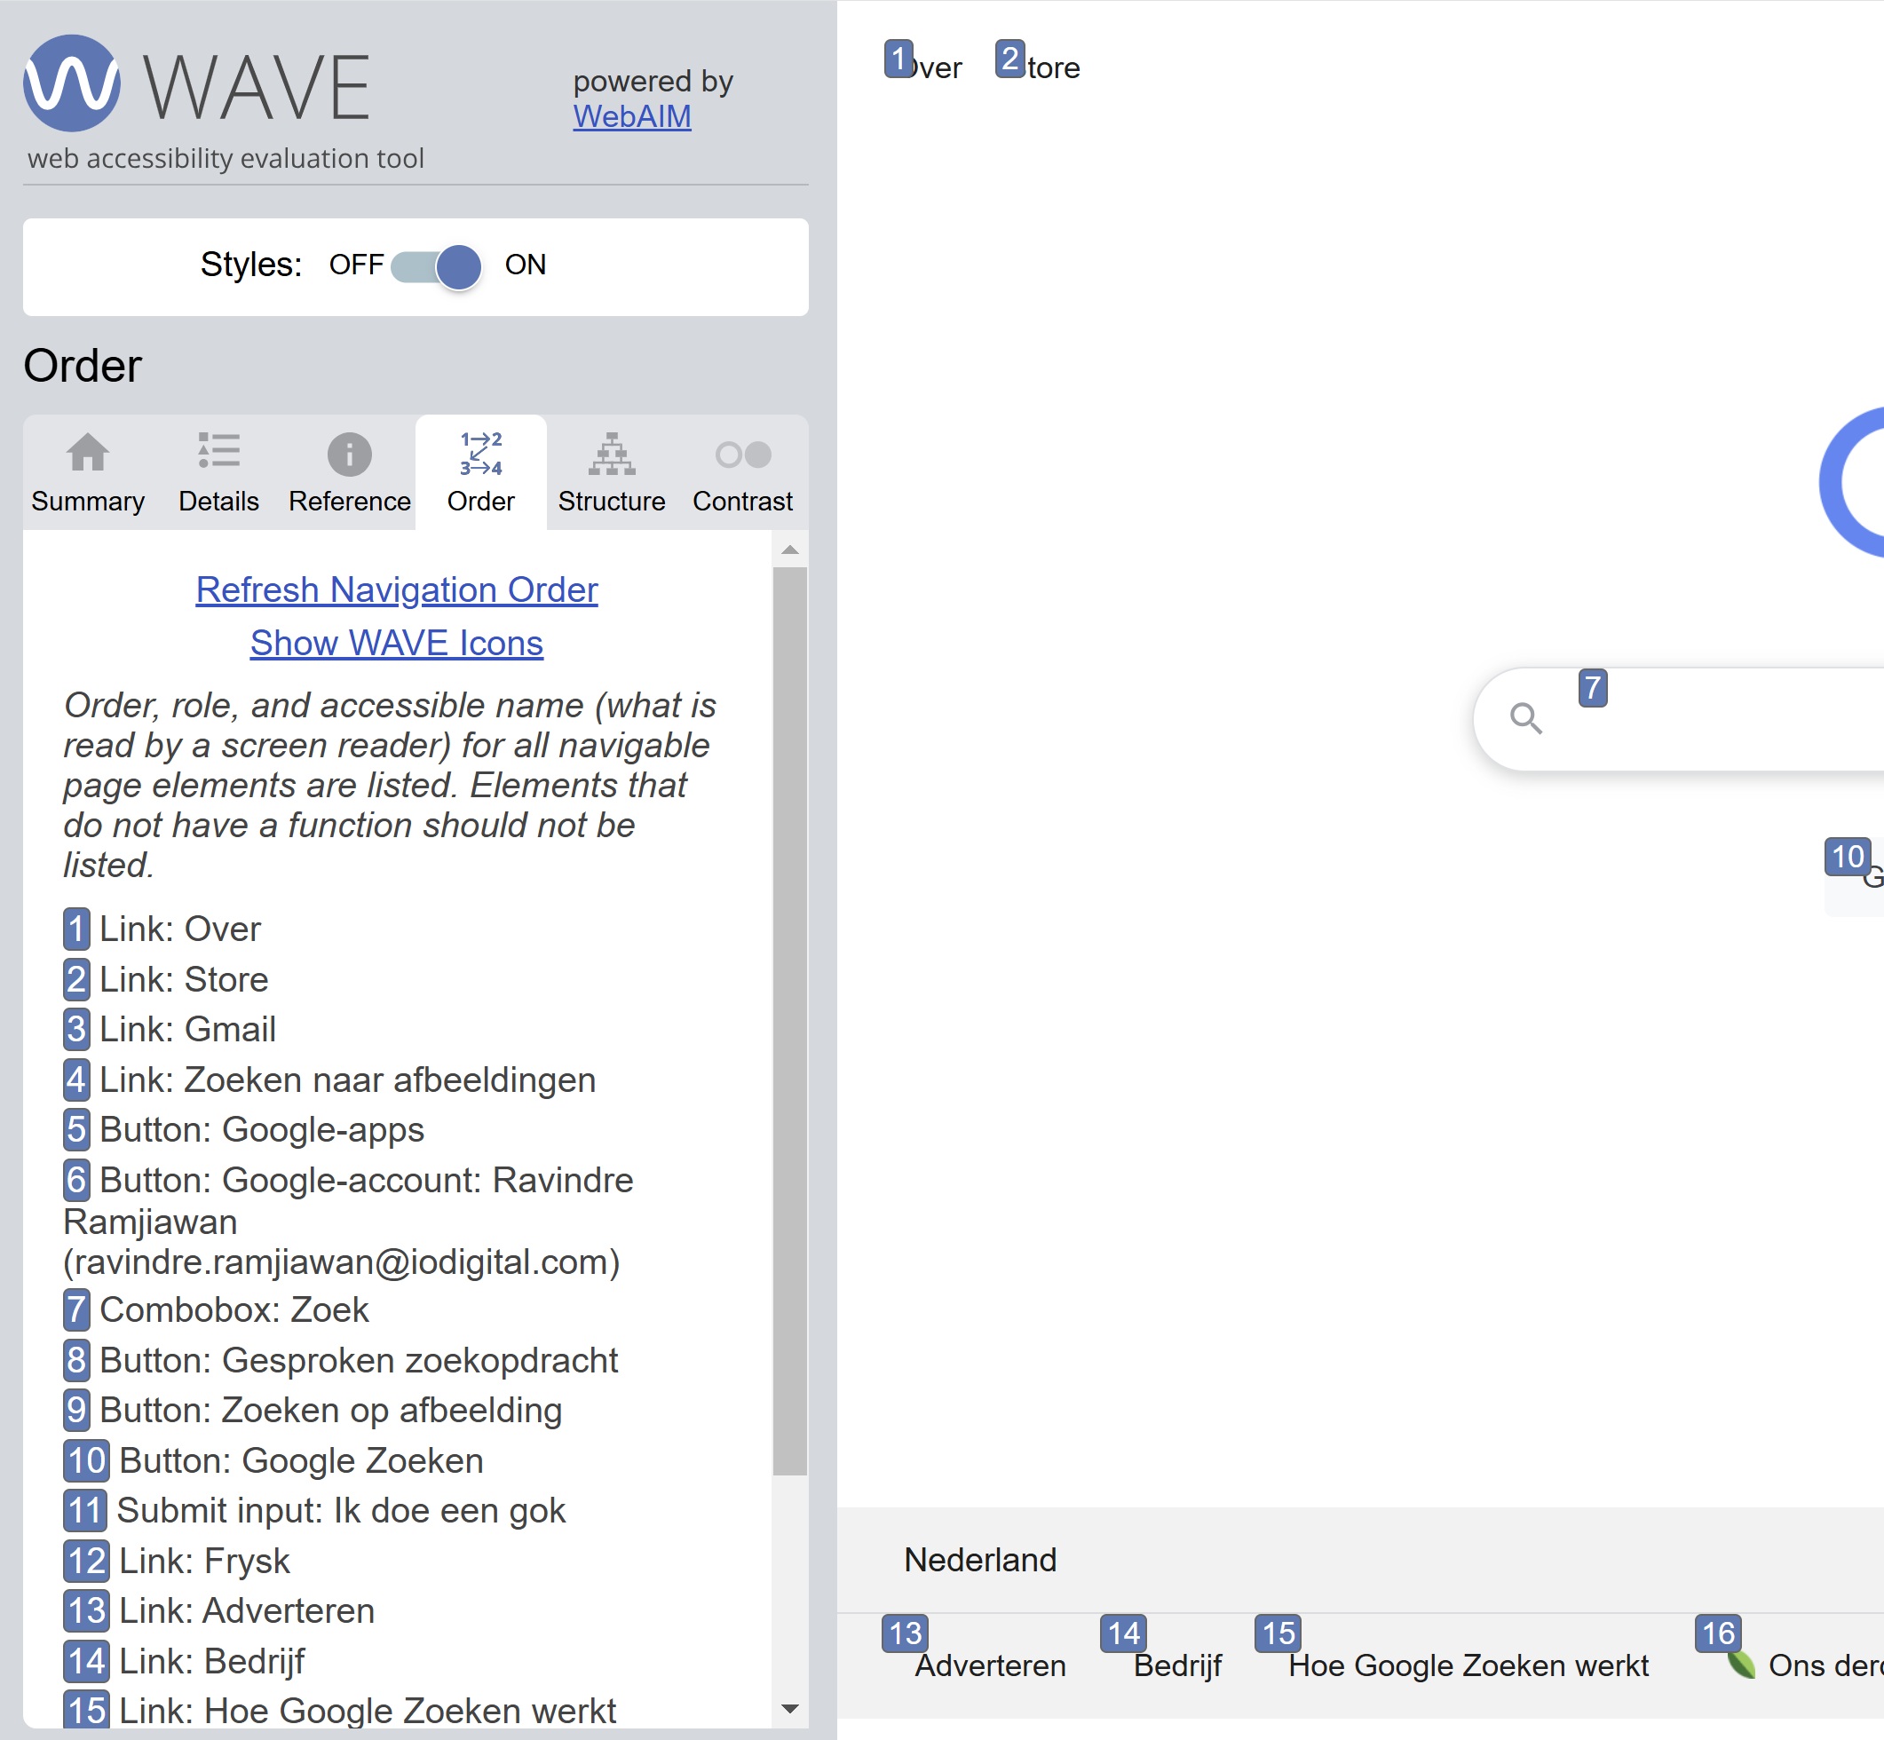Select 'Link: Bedrijf' list entry
Screen dimensions: 1884x1740
click(185, 1663)
